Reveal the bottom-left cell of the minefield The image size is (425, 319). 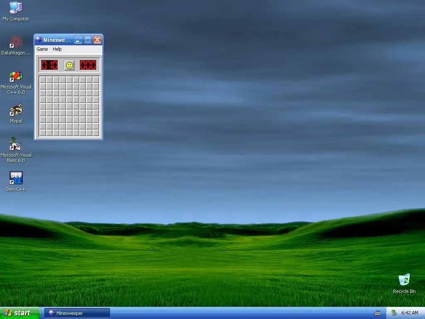point(43,133)
